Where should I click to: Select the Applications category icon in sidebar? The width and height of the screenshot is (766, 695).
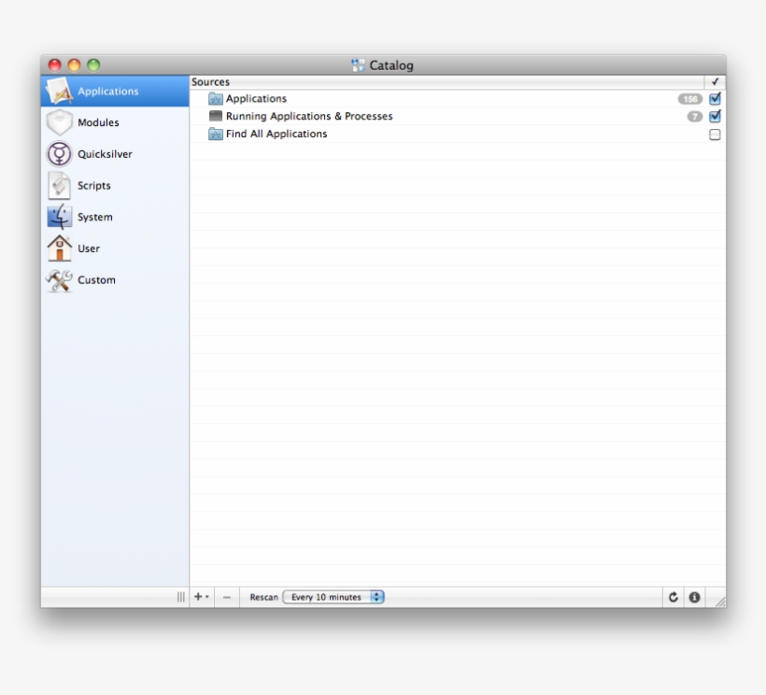58,91
